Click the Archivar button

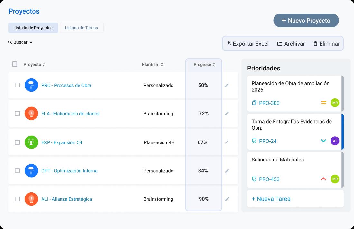coord(291,44)
